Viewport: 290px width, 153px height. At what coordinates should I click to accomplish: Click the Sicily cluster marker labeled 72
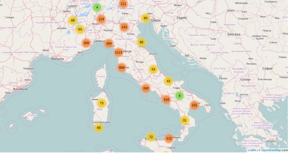pyautogui.click(x=151, y=137)
